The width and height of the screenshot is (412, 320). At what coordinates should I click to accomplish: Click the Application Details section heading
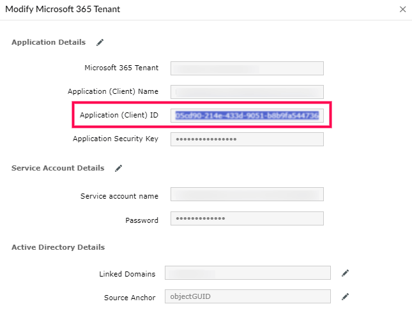(x=49, y=43)
